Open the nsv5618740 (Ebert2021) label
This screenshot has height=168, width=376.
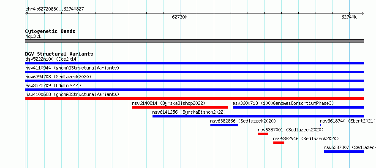tap(348, 121)
